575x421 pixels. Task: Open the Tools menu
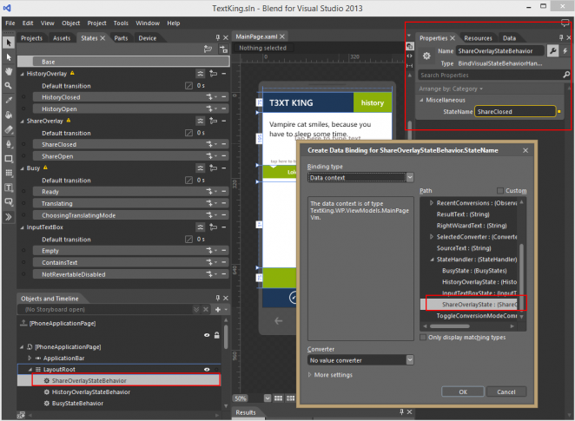click(x=121, y=23)
